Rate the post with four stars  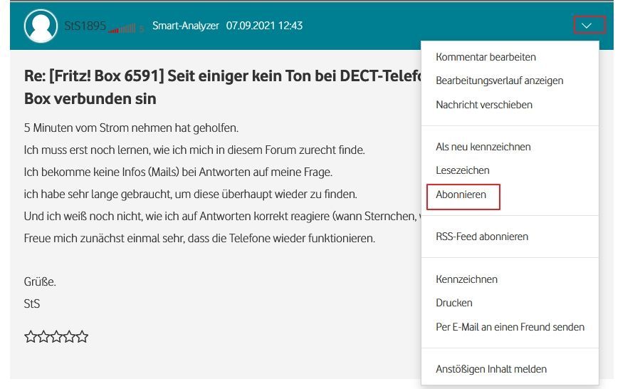click(x=69, y=336)
